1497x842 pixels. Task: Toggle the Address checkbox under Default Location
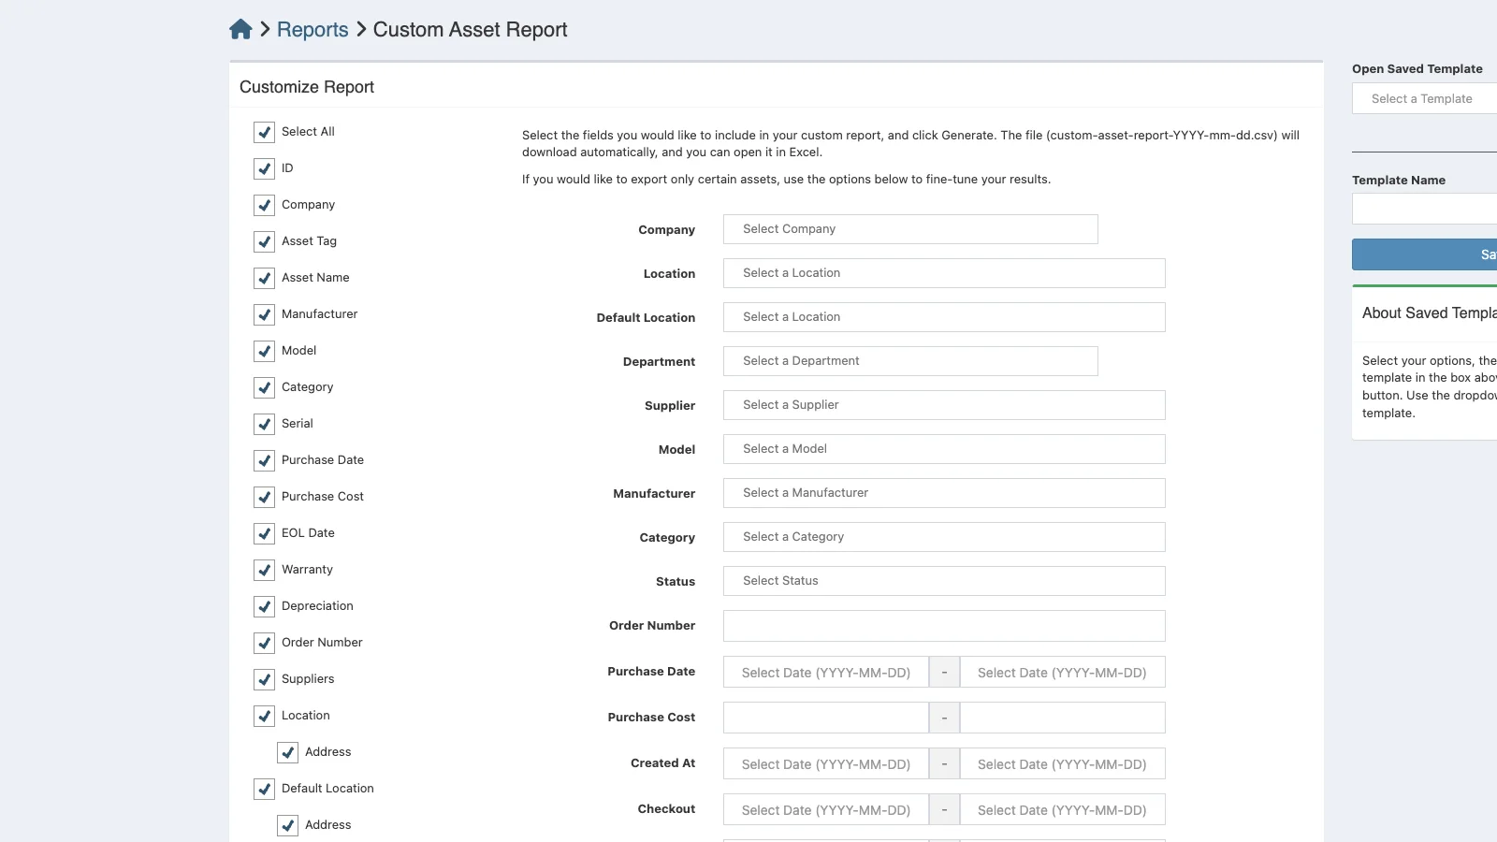[x=287, y=825]
